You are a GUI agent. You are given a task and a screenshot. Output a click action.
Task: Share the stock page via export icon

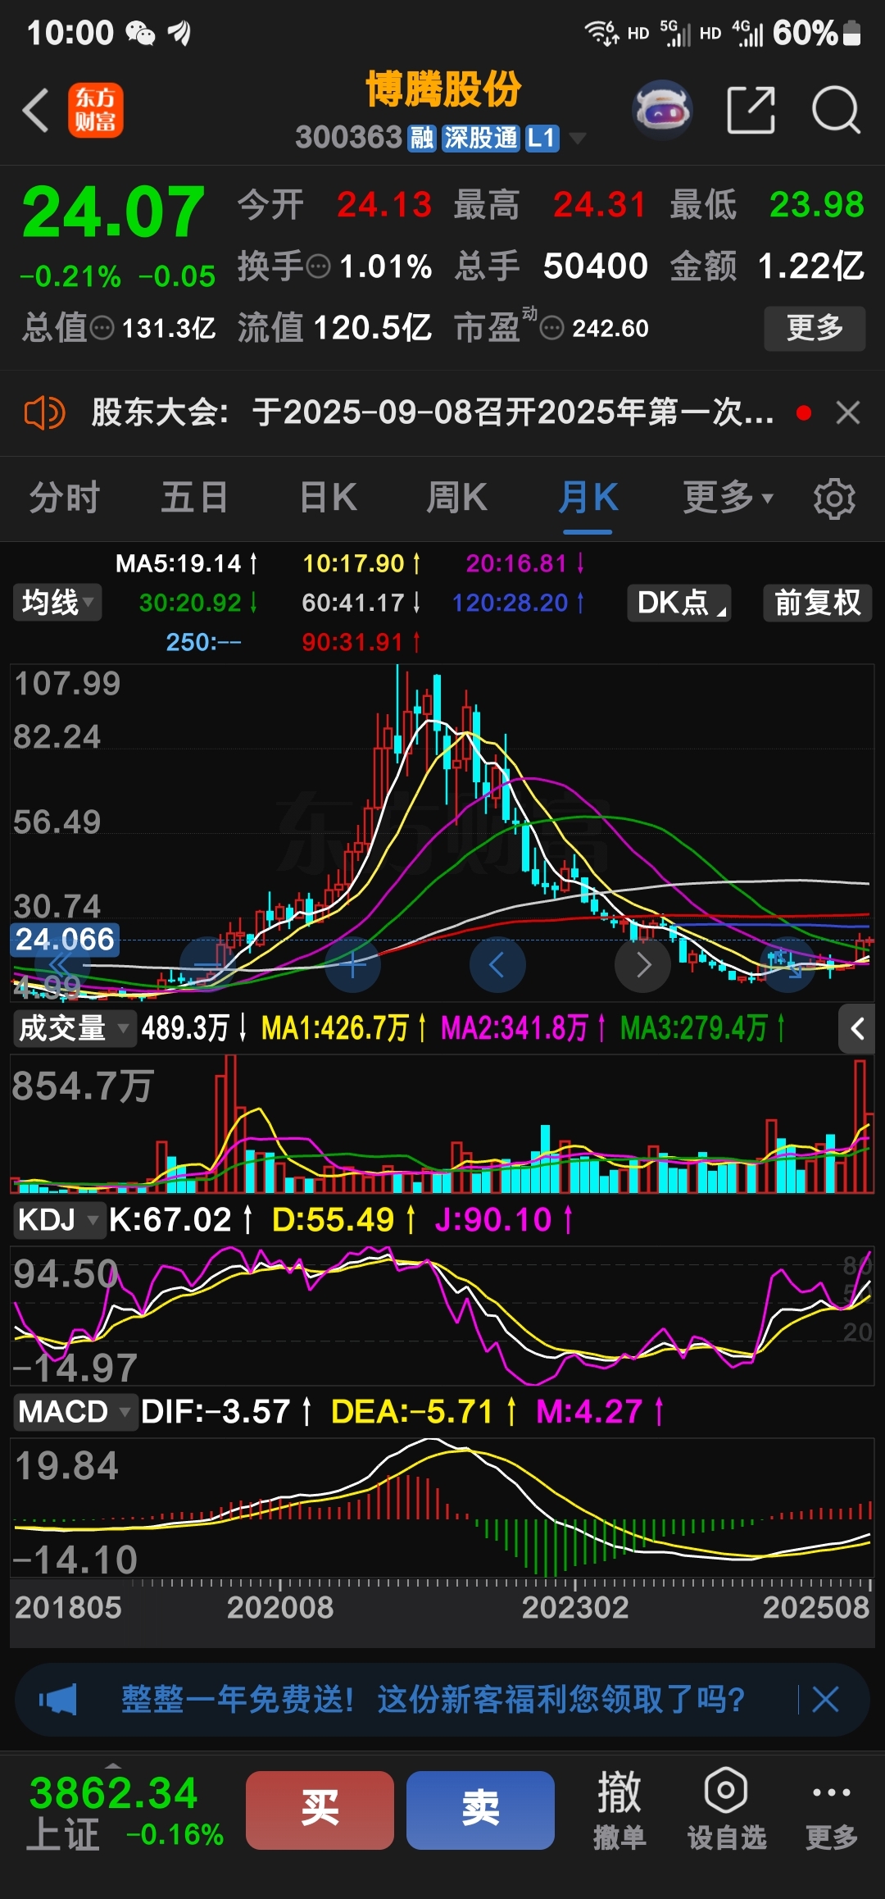tap(751, 109)
